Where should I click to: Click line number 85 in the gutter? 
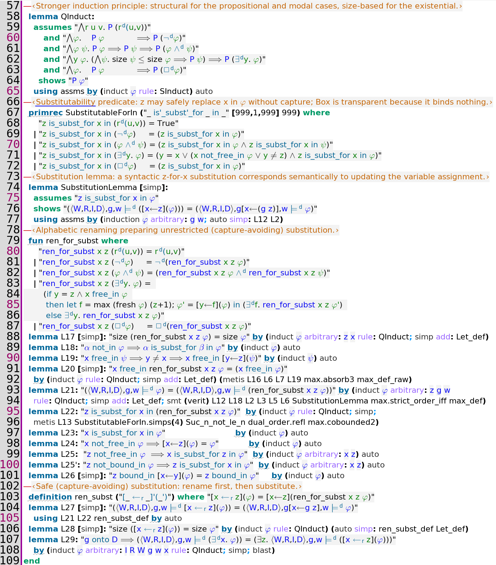[13, 305]
